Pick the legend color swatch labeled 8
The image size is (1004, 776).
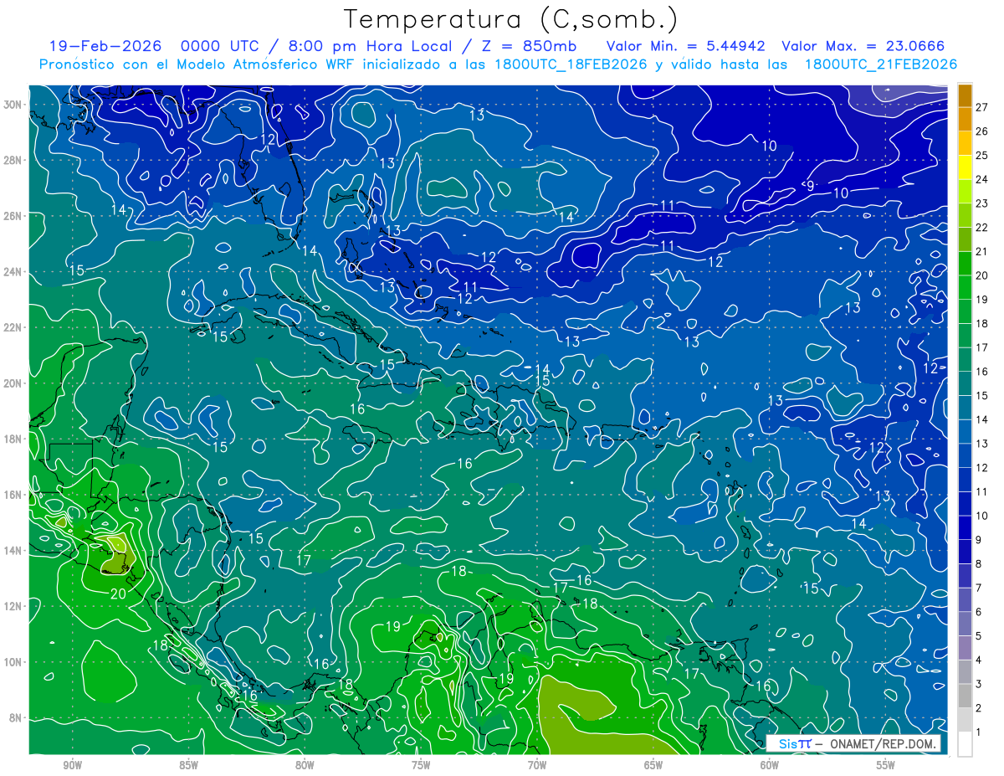click(966, 552)
